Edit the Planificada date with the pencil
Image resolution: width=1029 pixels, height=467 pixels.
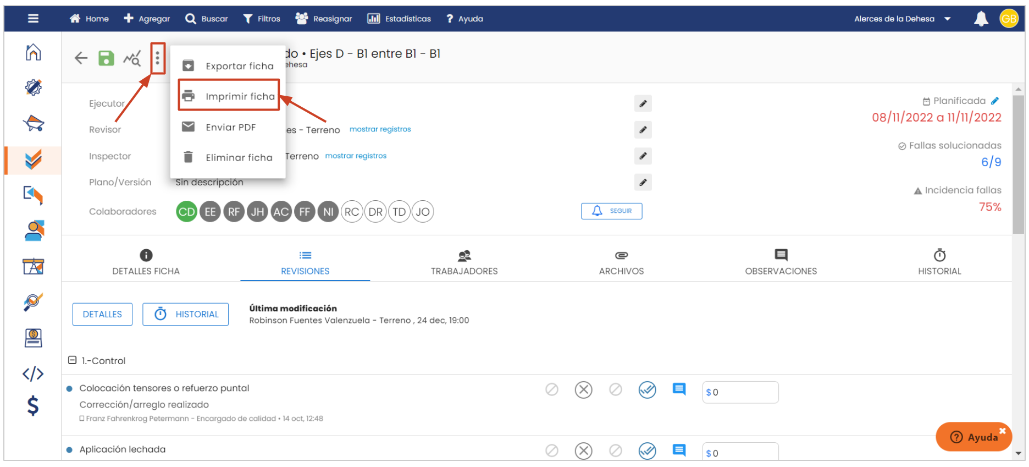(995, 101)
